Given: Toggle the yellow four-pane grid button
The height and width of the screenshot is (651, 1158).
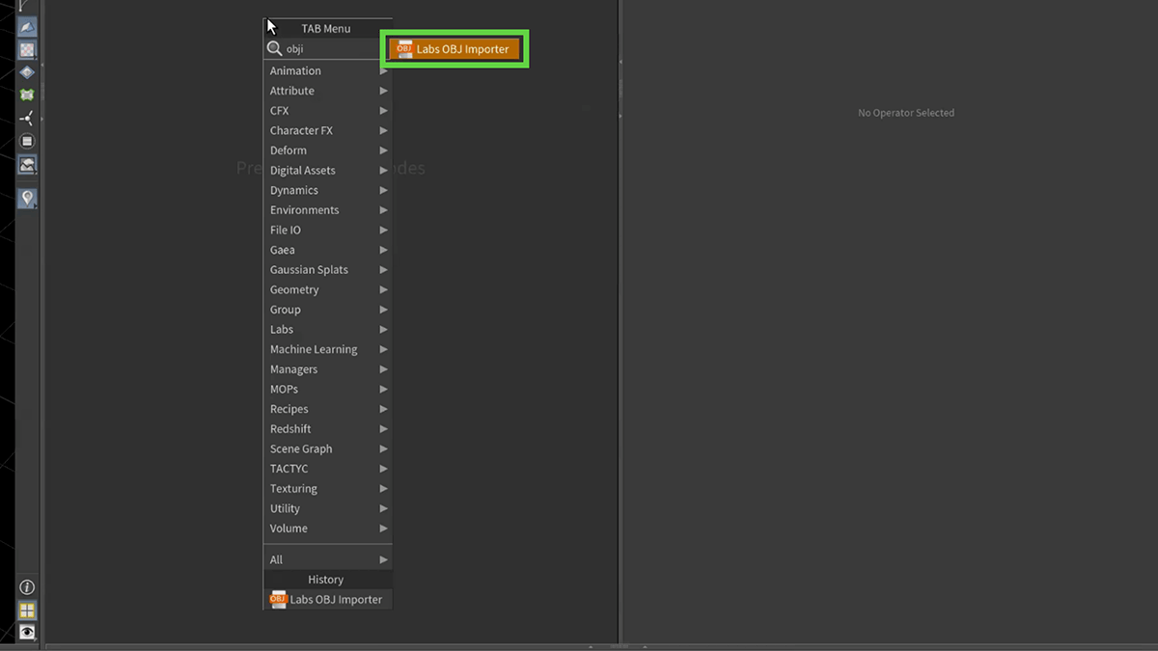Looking at the screenshot, I should pos(27,610).
